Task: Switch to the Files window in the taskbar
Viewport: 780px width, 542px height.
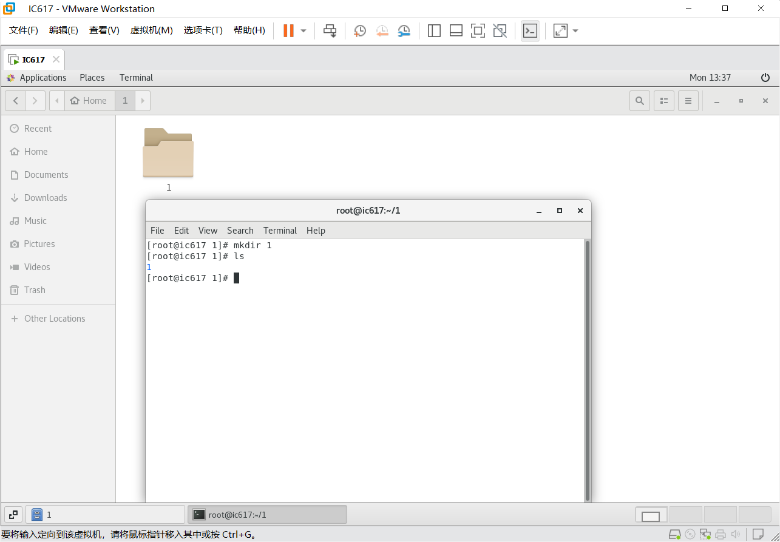Action: pyautogui.click(x=105, y=515)
